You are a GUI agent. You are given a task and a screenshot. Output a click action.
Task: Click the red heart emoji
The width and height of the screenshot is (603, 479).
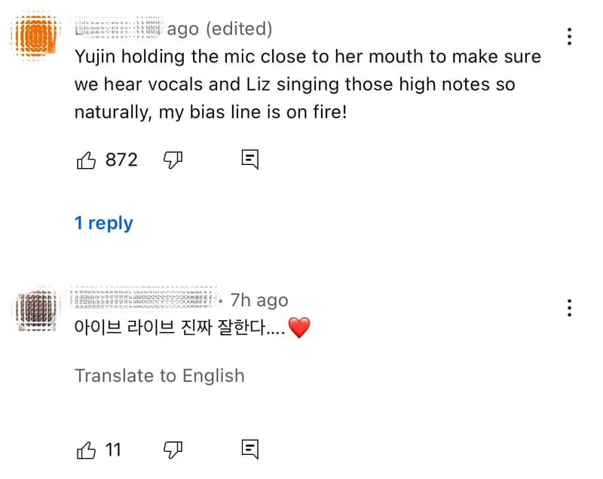pos(298,328)
